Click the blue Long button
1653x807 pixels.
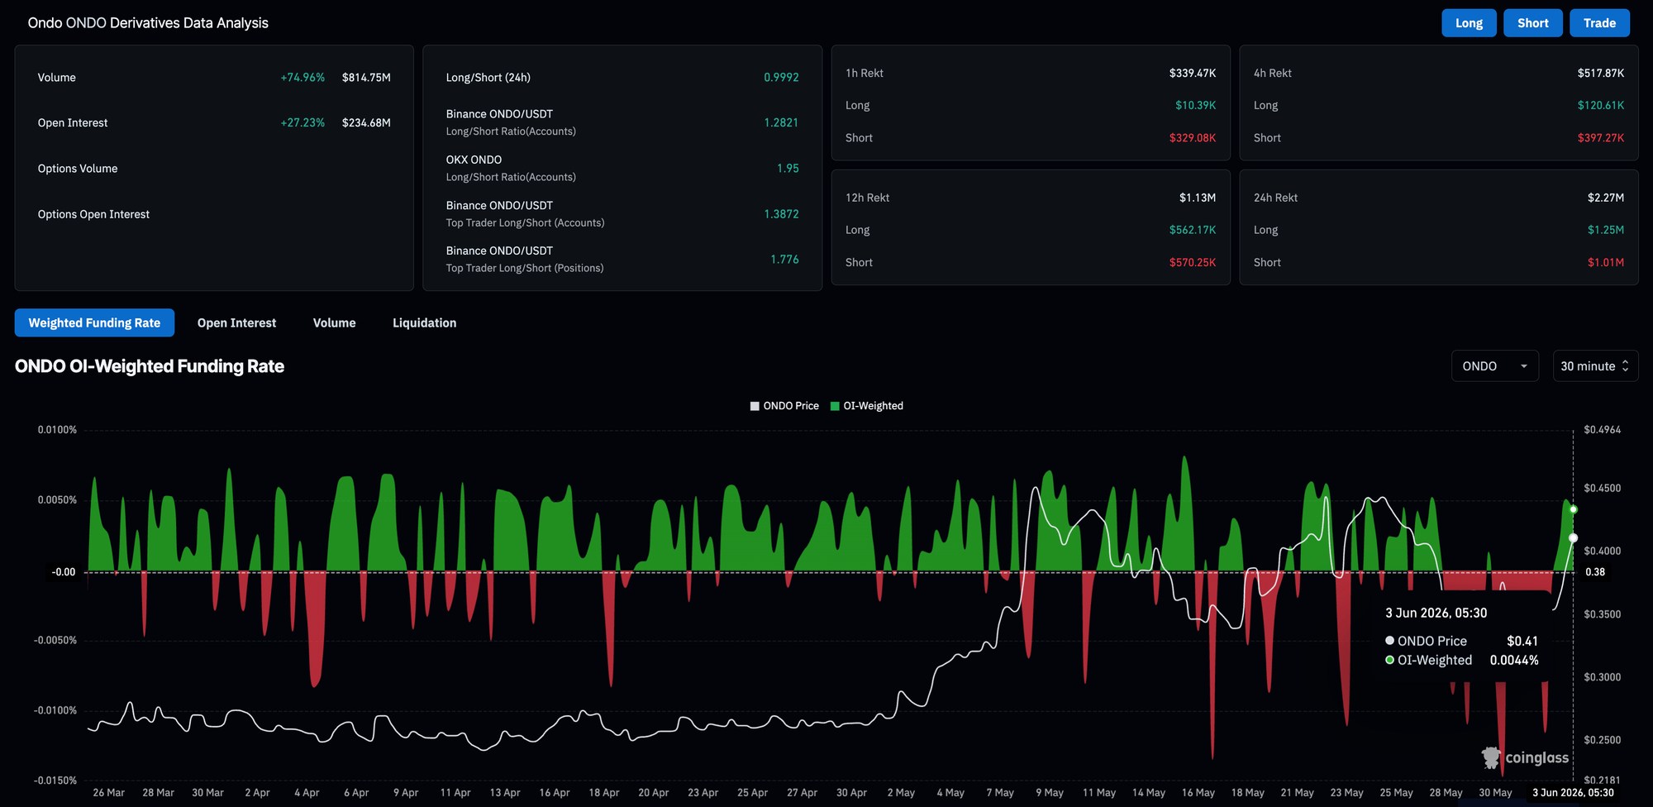click(x=1469, y=23)
